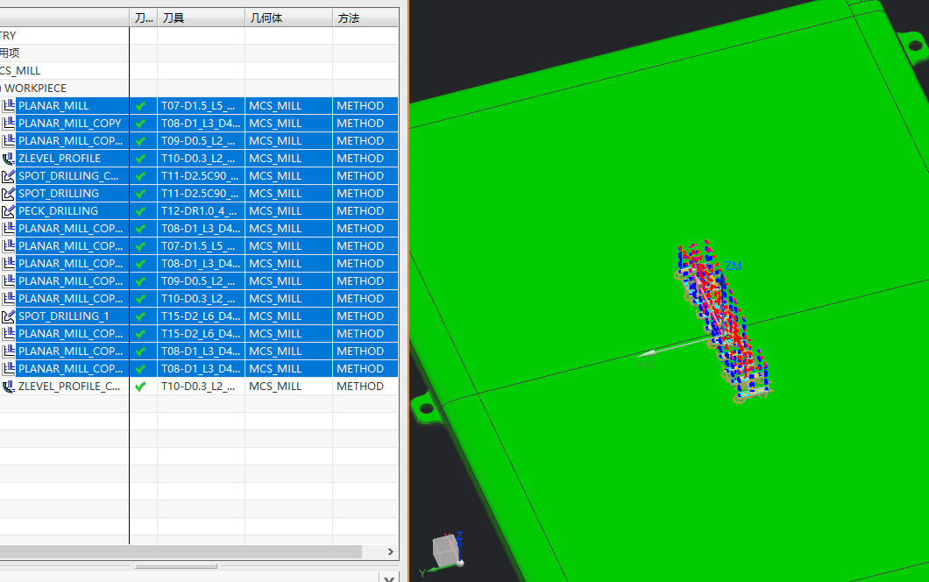Select the CS_MILL node

pyautogui.click(x=20, y=71)
